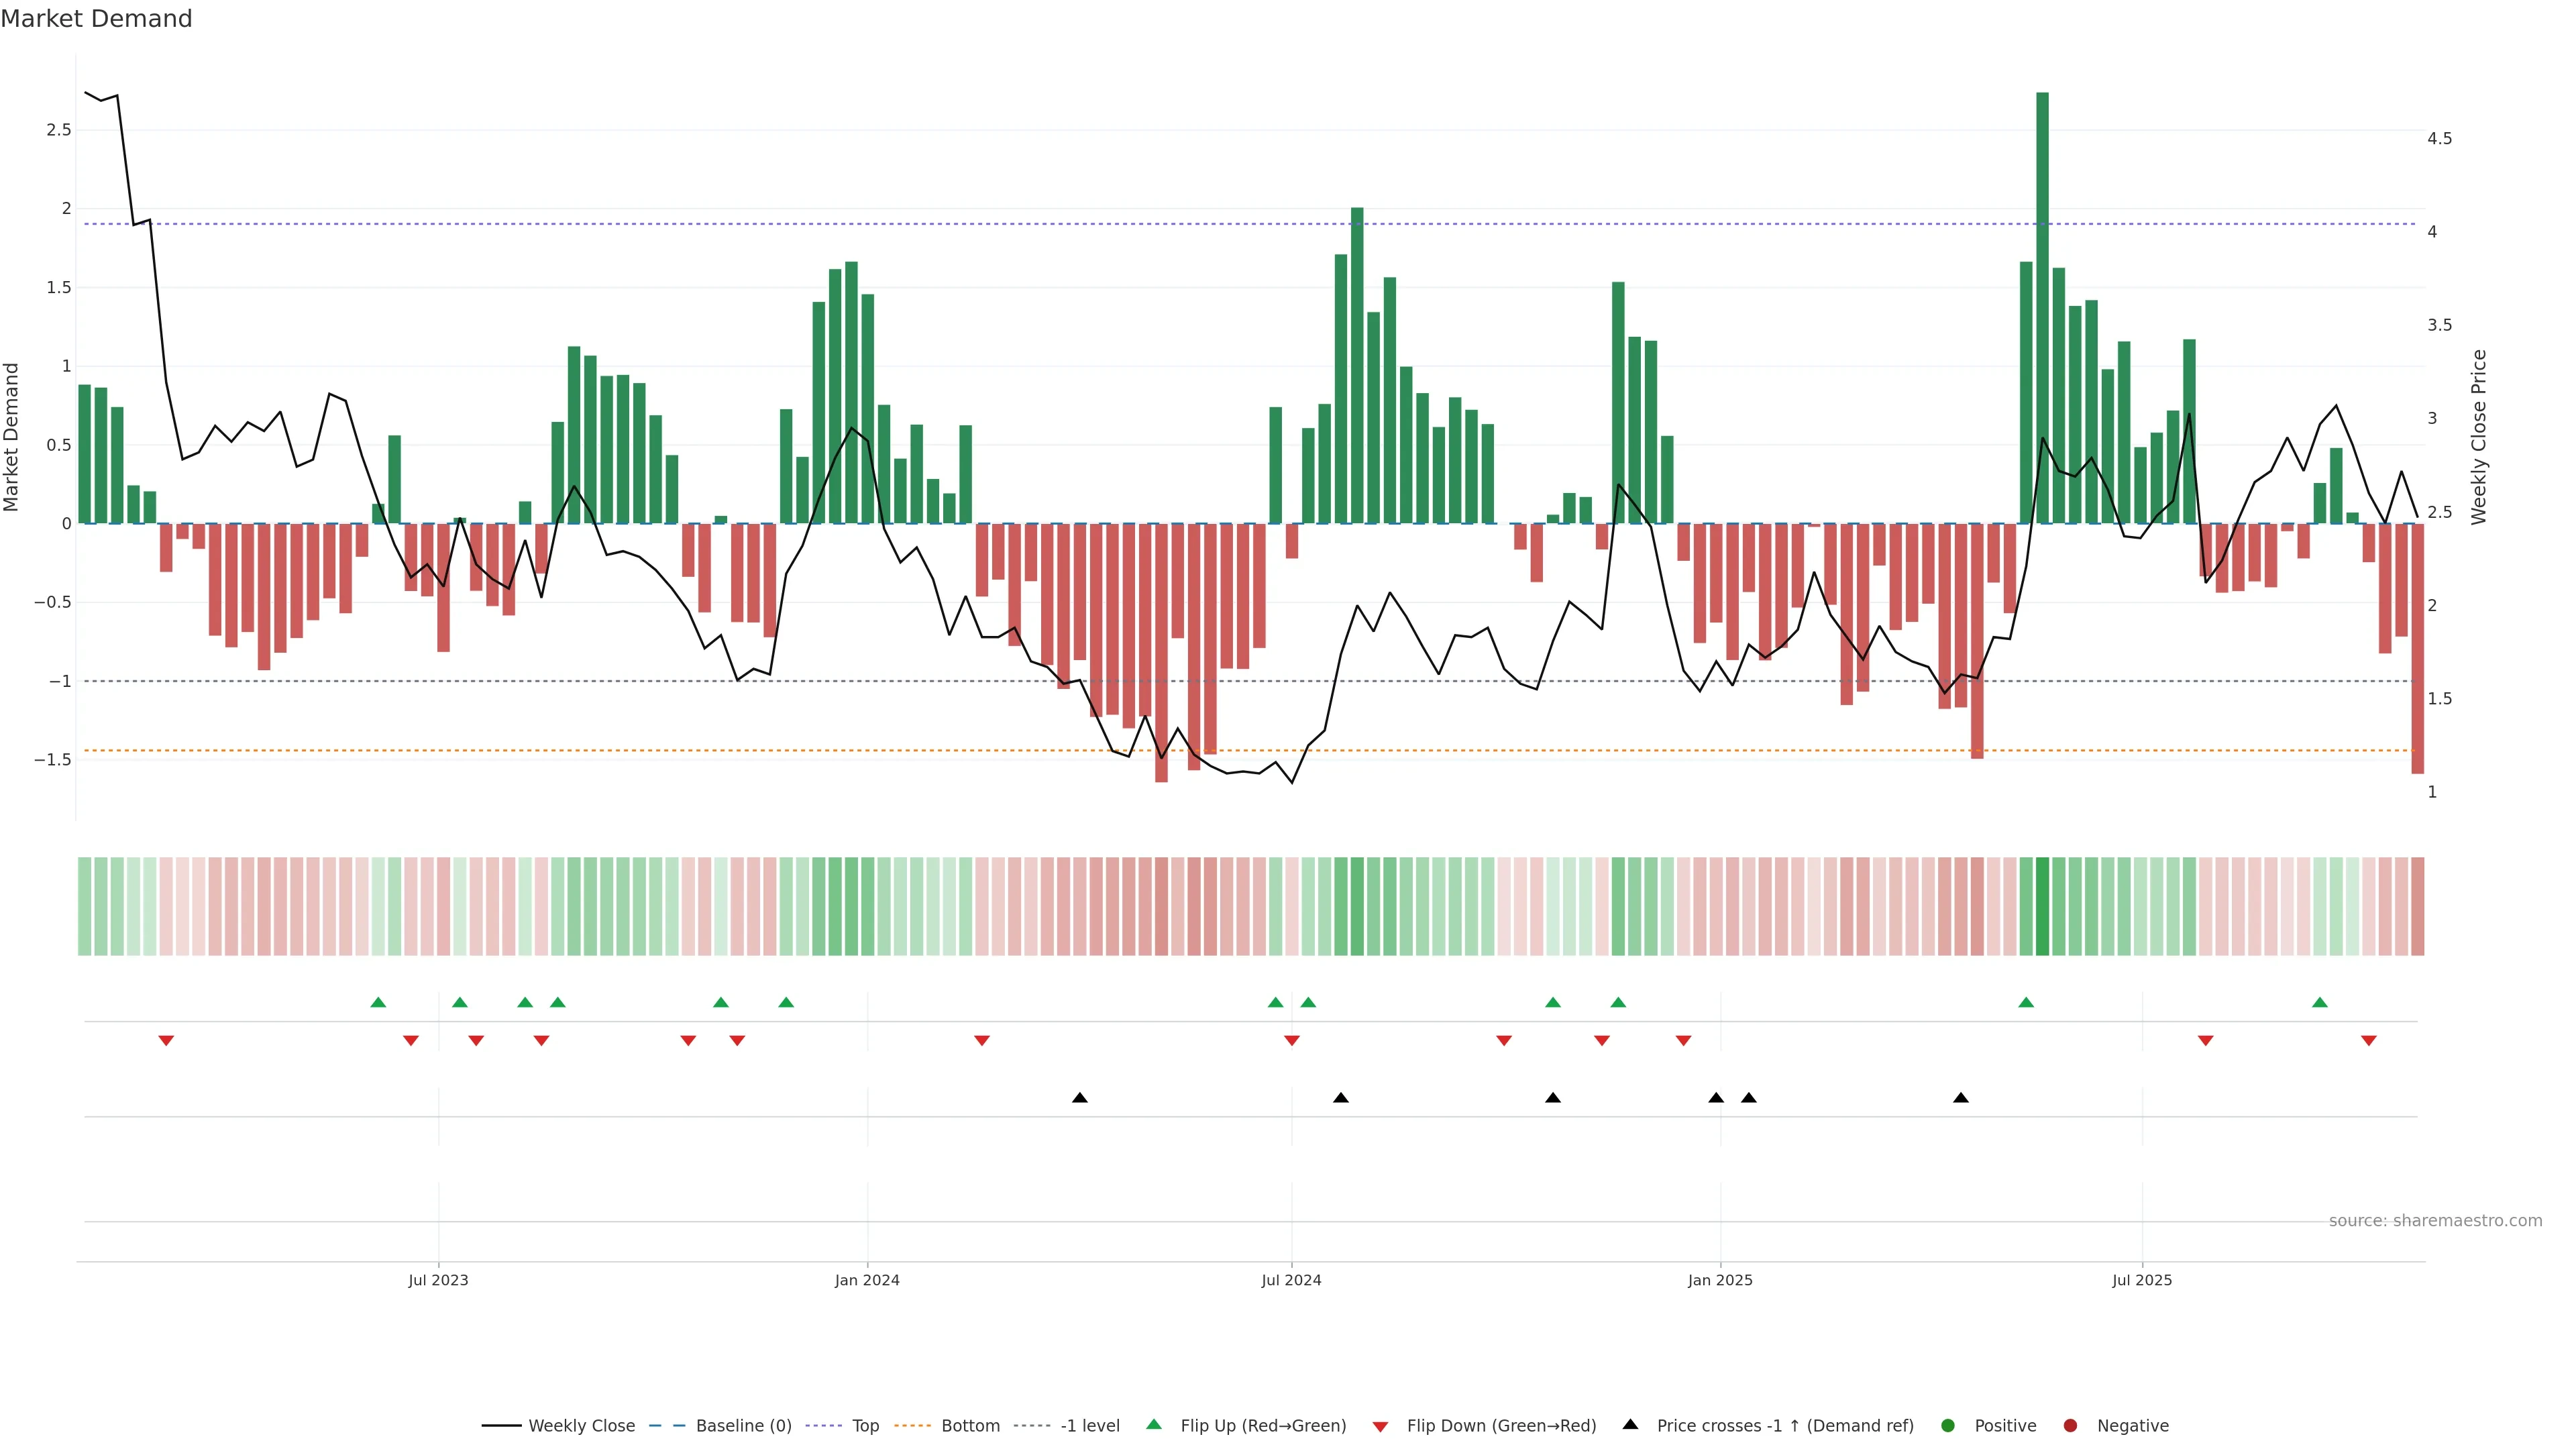Click the last green flip-up marker
The height and width of the screenshot is (1449, 2576).
pyautogui.click(x=2320, y=1002)
